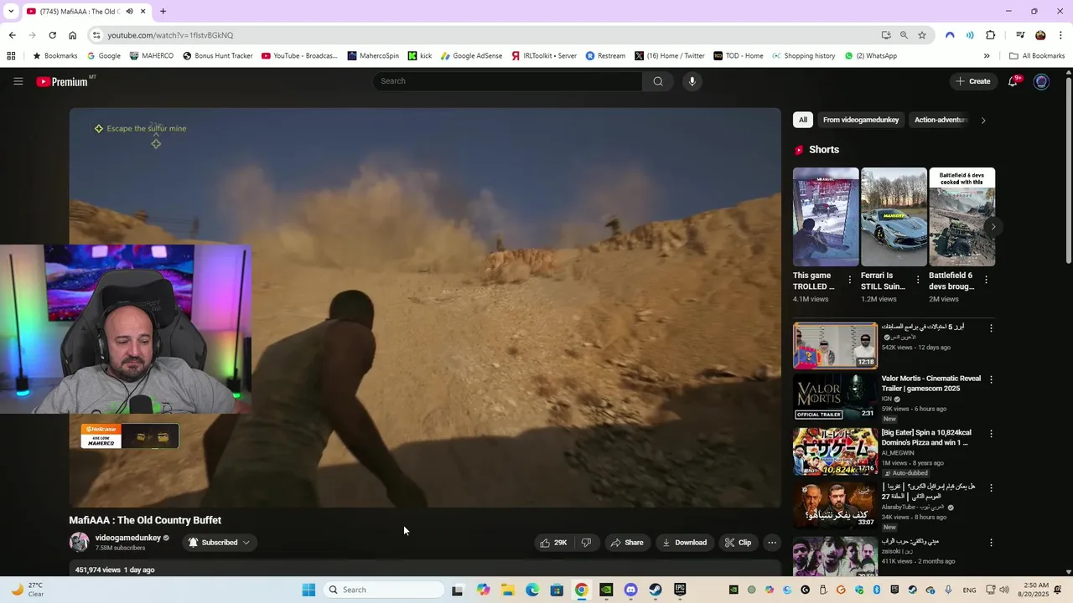Open a new browser tab

click(163, 12)
